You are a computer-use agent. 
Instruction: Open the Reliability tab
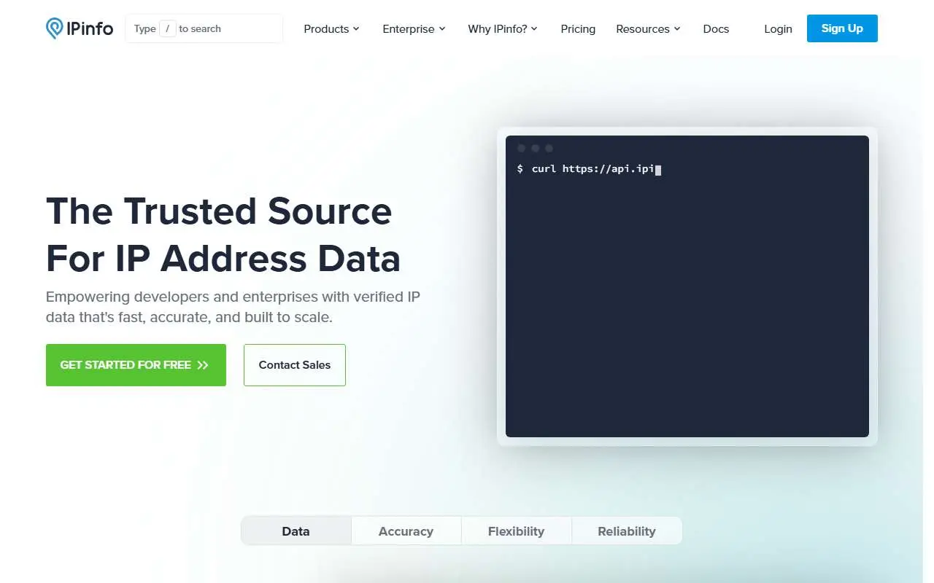(x=627, y=531)
